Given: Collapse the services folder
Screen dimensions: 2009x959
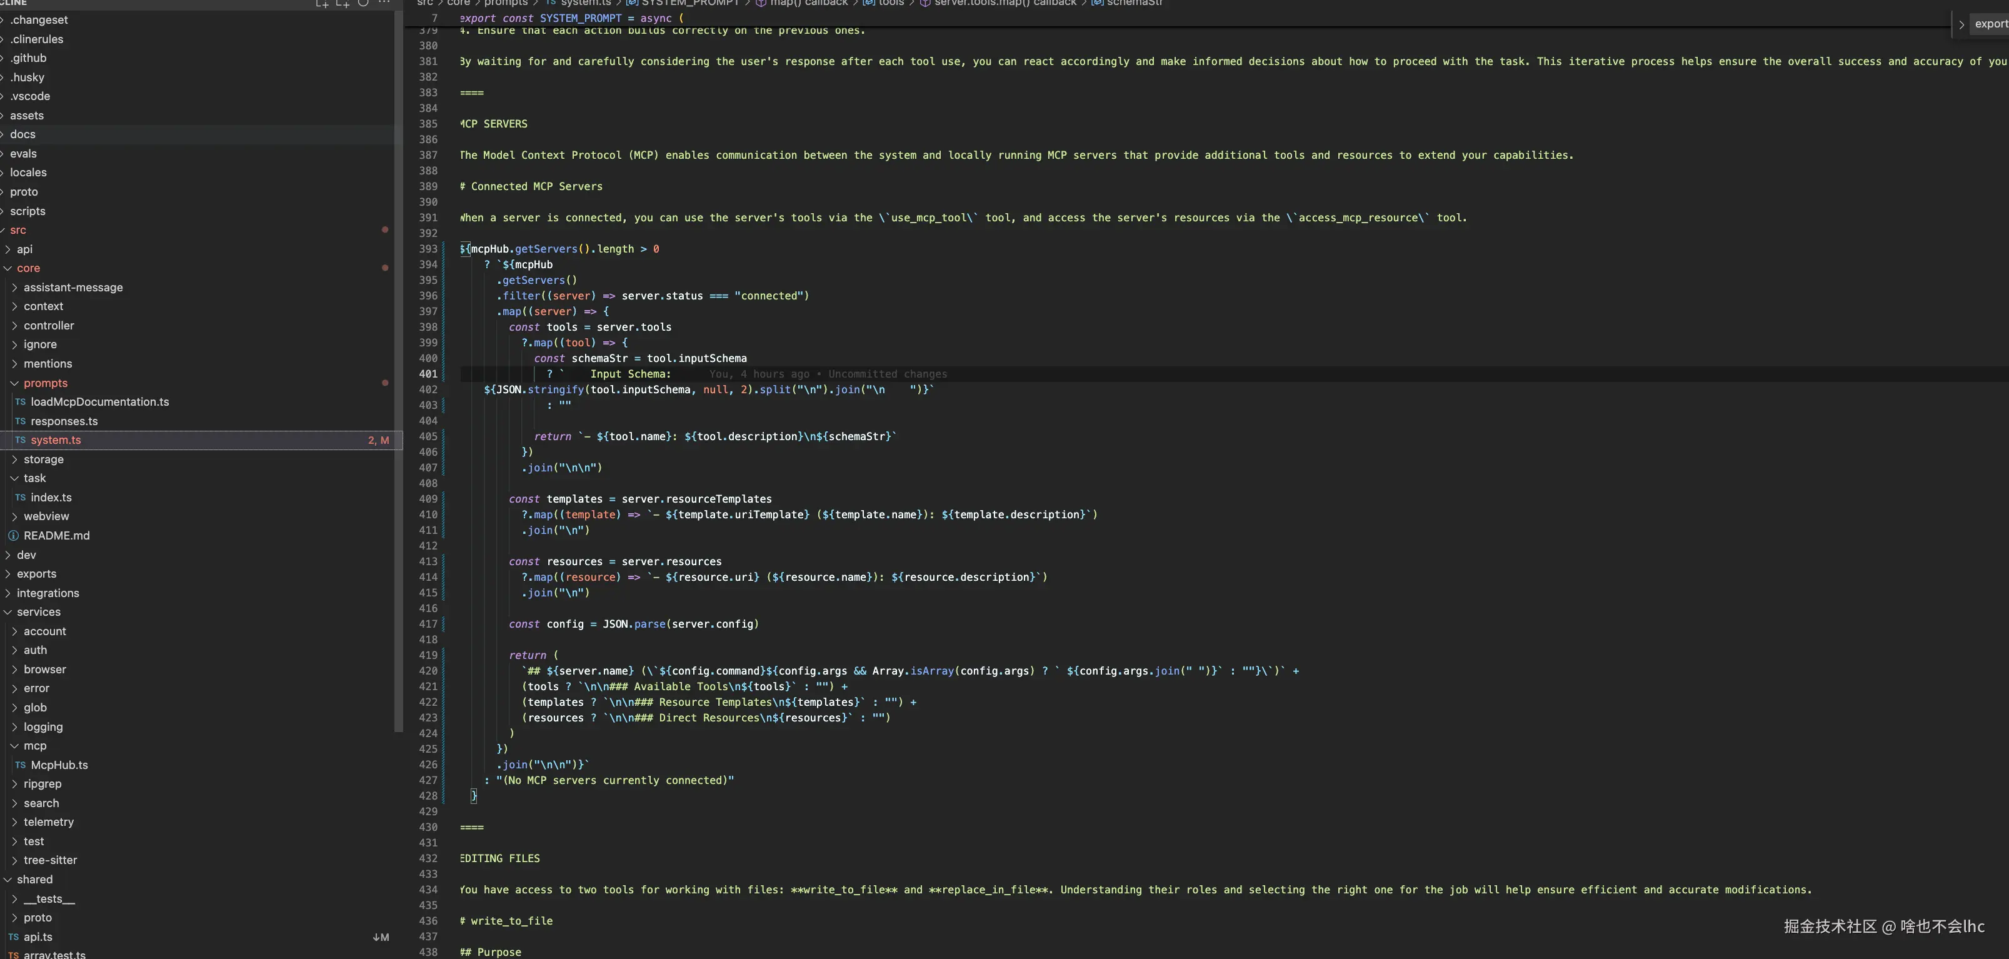Looking at the screenshot, I should (8, 613).
